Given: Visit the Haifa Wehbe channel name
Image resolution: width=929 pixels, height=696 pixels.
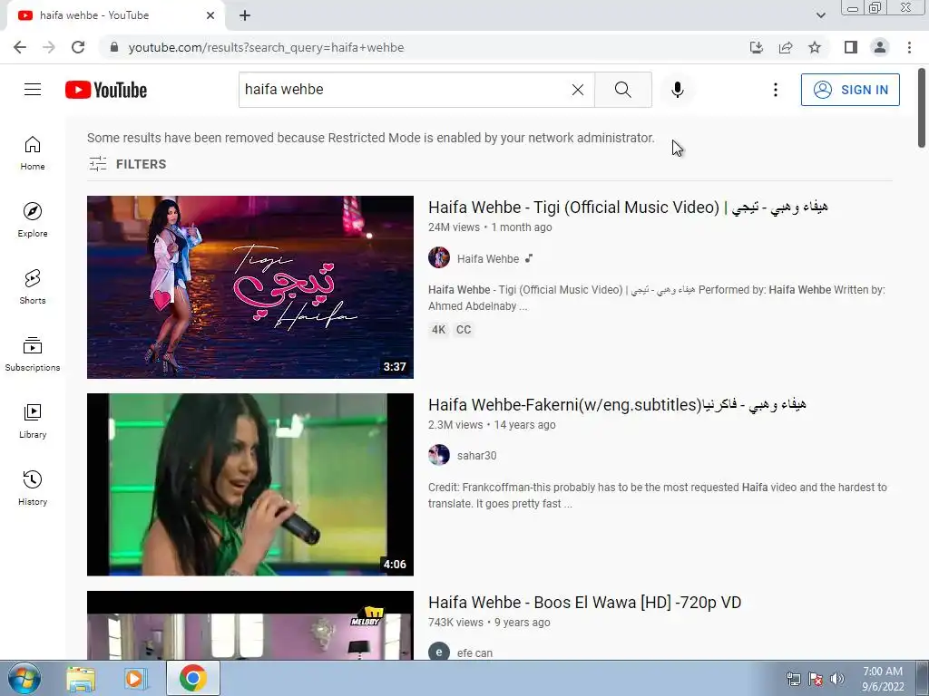Looking at the screenshot, I should (487, 258).
